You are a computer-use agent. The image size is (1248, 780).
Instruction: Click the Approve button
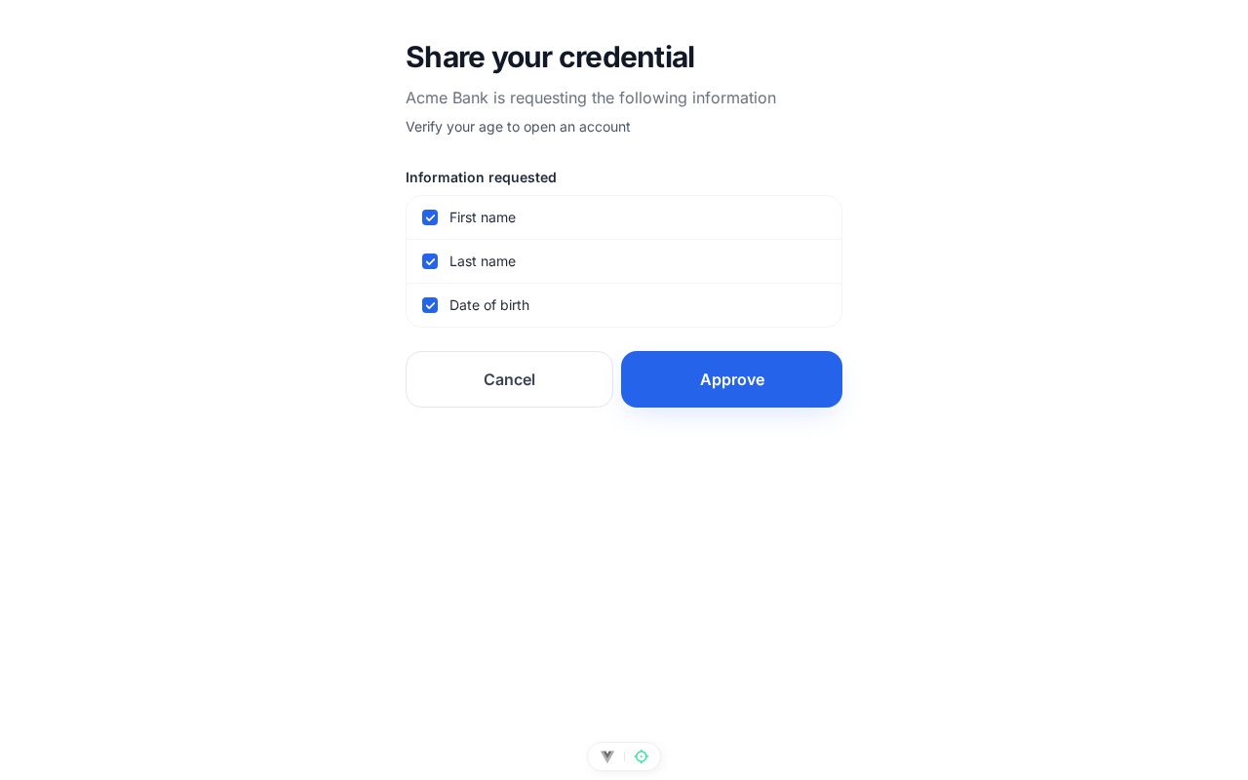731,379
